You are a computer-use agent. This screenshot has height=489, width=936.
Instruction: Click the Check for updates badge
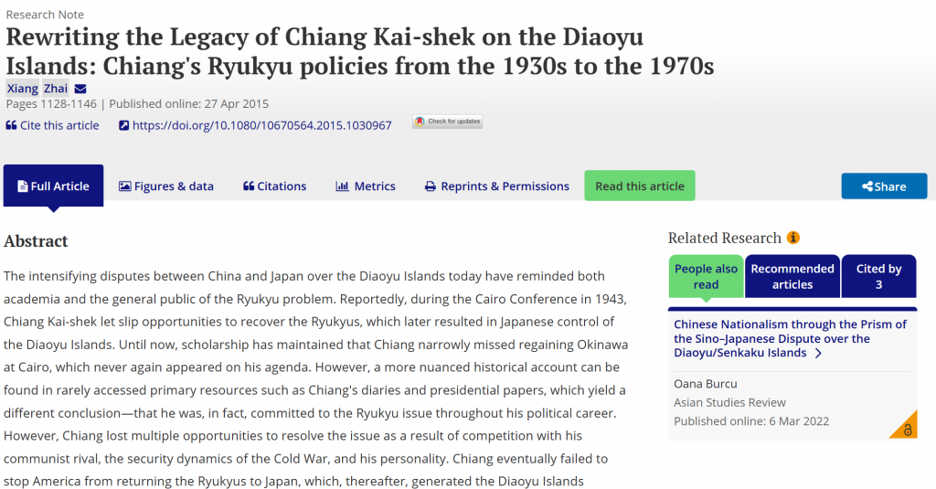point(447,122)
